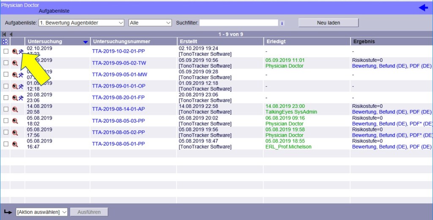The width and height of the screenshot is (433, 220).
Task: Click the blue sort arrow in Untersuchung header
Action: point(86,42)
